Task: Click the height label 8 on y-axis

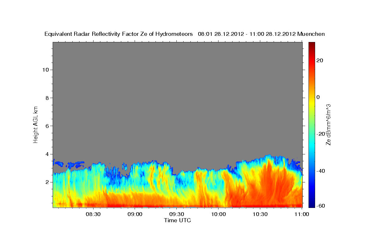Action: click(47, 98)
